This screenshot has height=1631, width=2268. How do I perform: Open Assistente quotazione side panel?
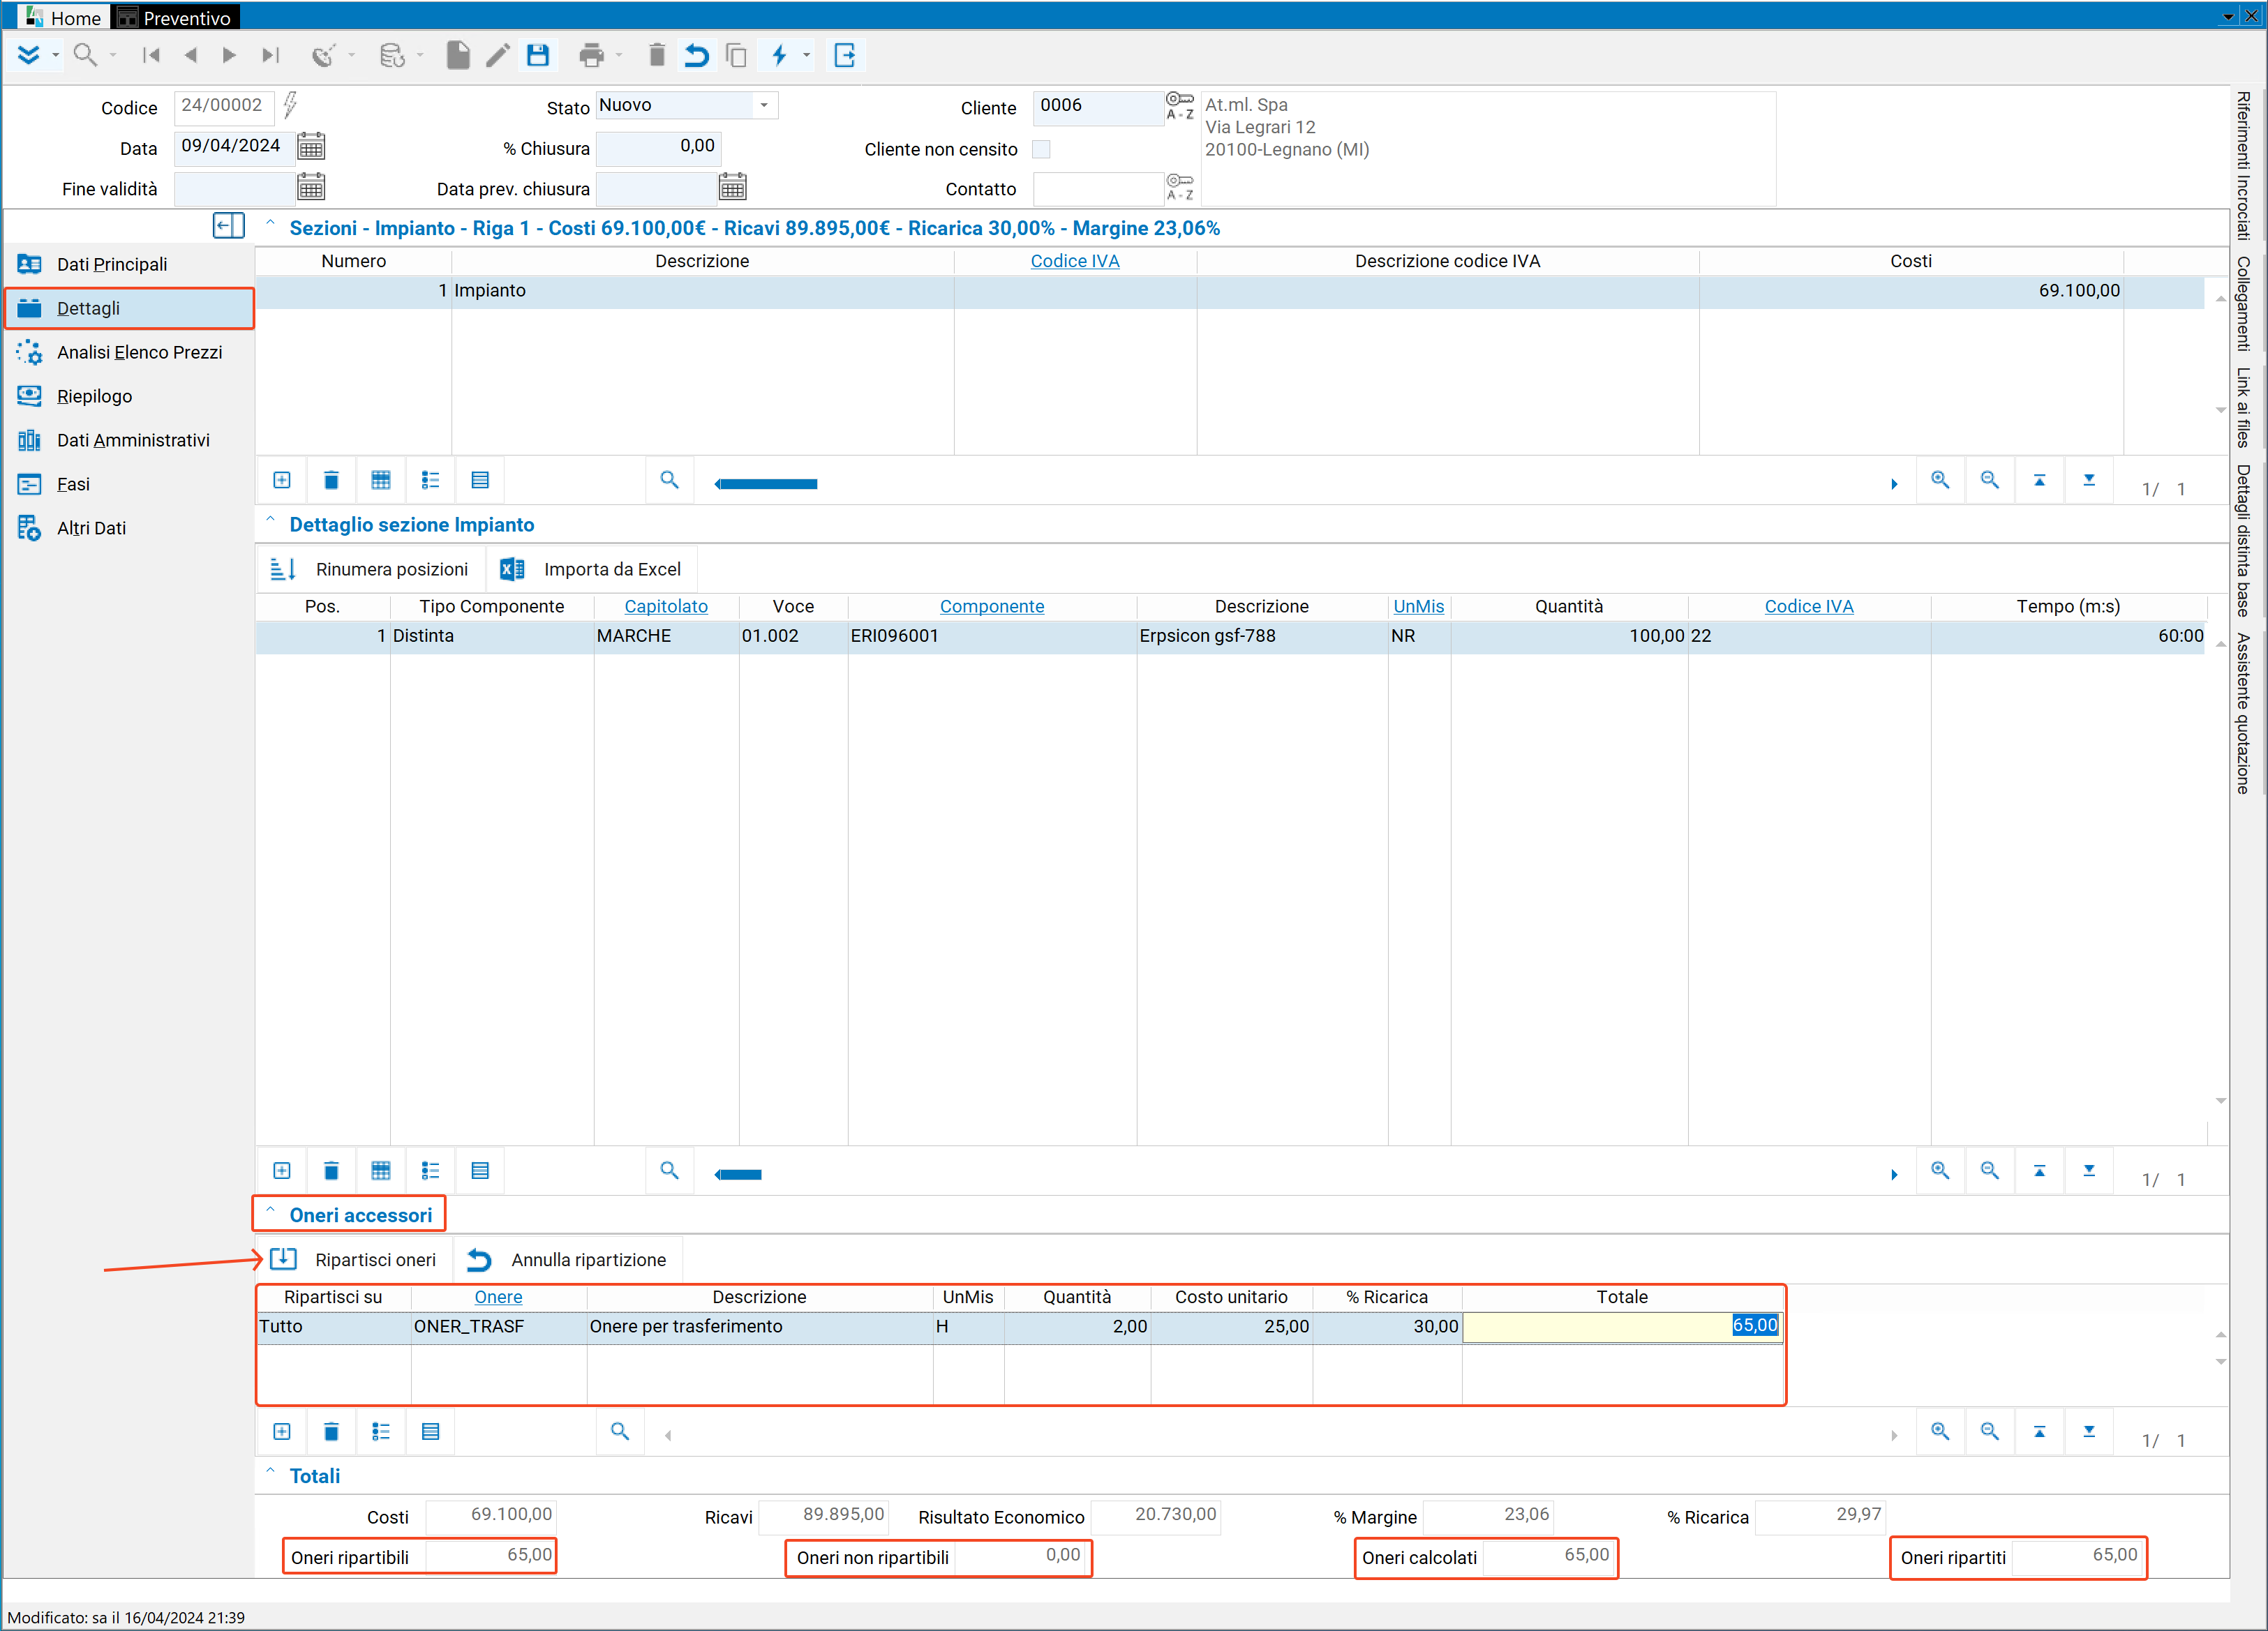(x=2244, y=714)
